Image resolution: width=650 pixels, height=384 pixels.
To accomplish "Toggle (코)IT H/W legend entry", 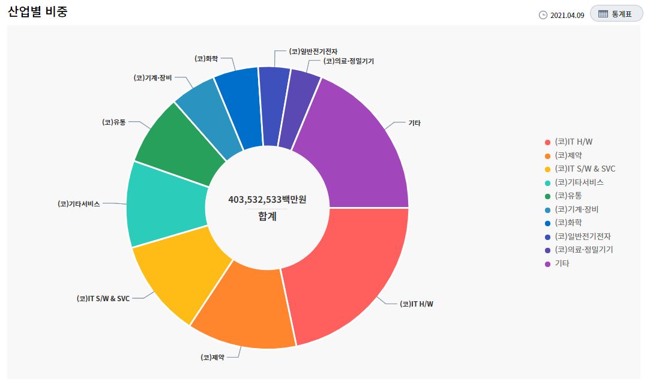I will (574, 142).
